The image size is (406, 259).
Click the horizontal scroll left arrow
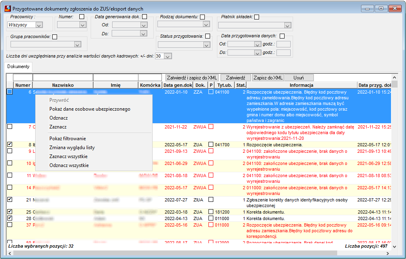point(10,253)
